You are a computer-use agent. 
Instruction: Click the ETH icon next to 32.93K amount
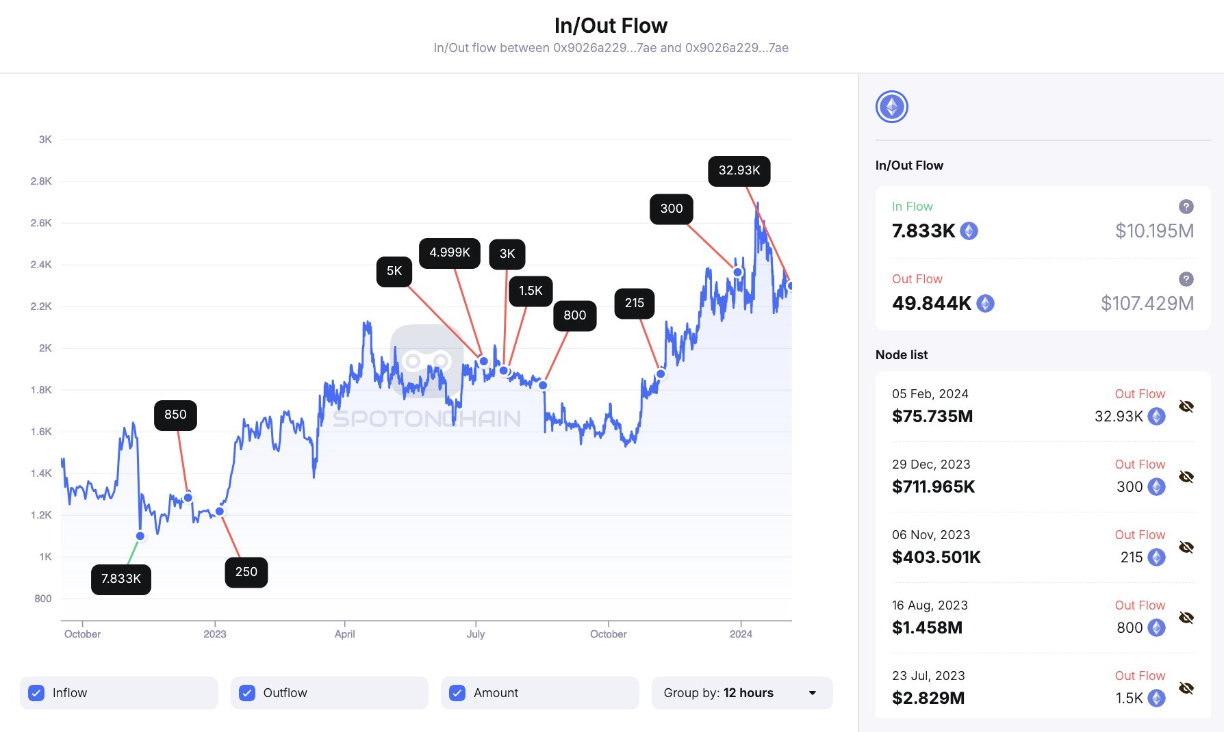(x=1156, y=416)
